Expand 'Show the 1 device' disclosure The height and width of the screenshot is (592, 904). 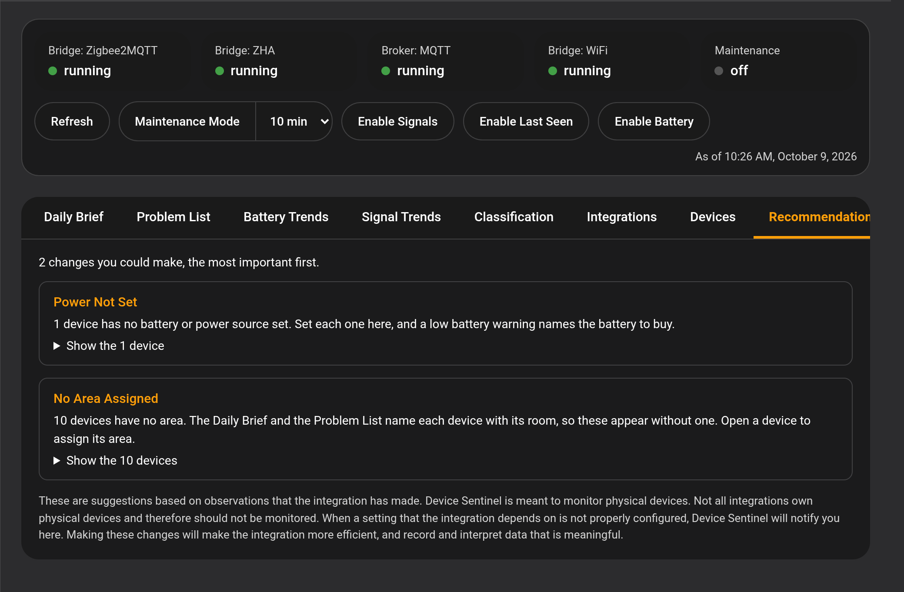tap(109, 346)
